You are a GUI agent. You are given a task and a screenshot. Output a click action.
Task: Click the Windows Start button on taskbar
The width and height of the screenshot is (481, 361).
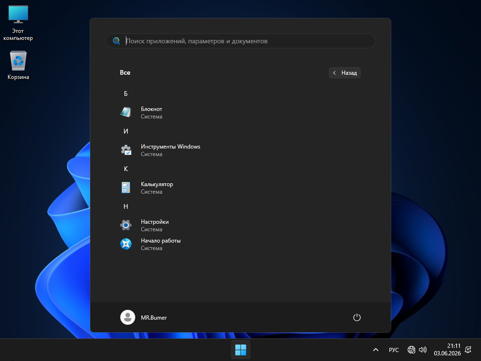(240, 350)
